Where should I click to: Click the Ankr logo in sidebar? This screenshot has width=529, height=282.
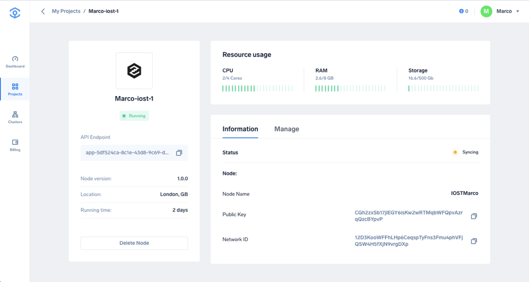click(x=15, y=13)
